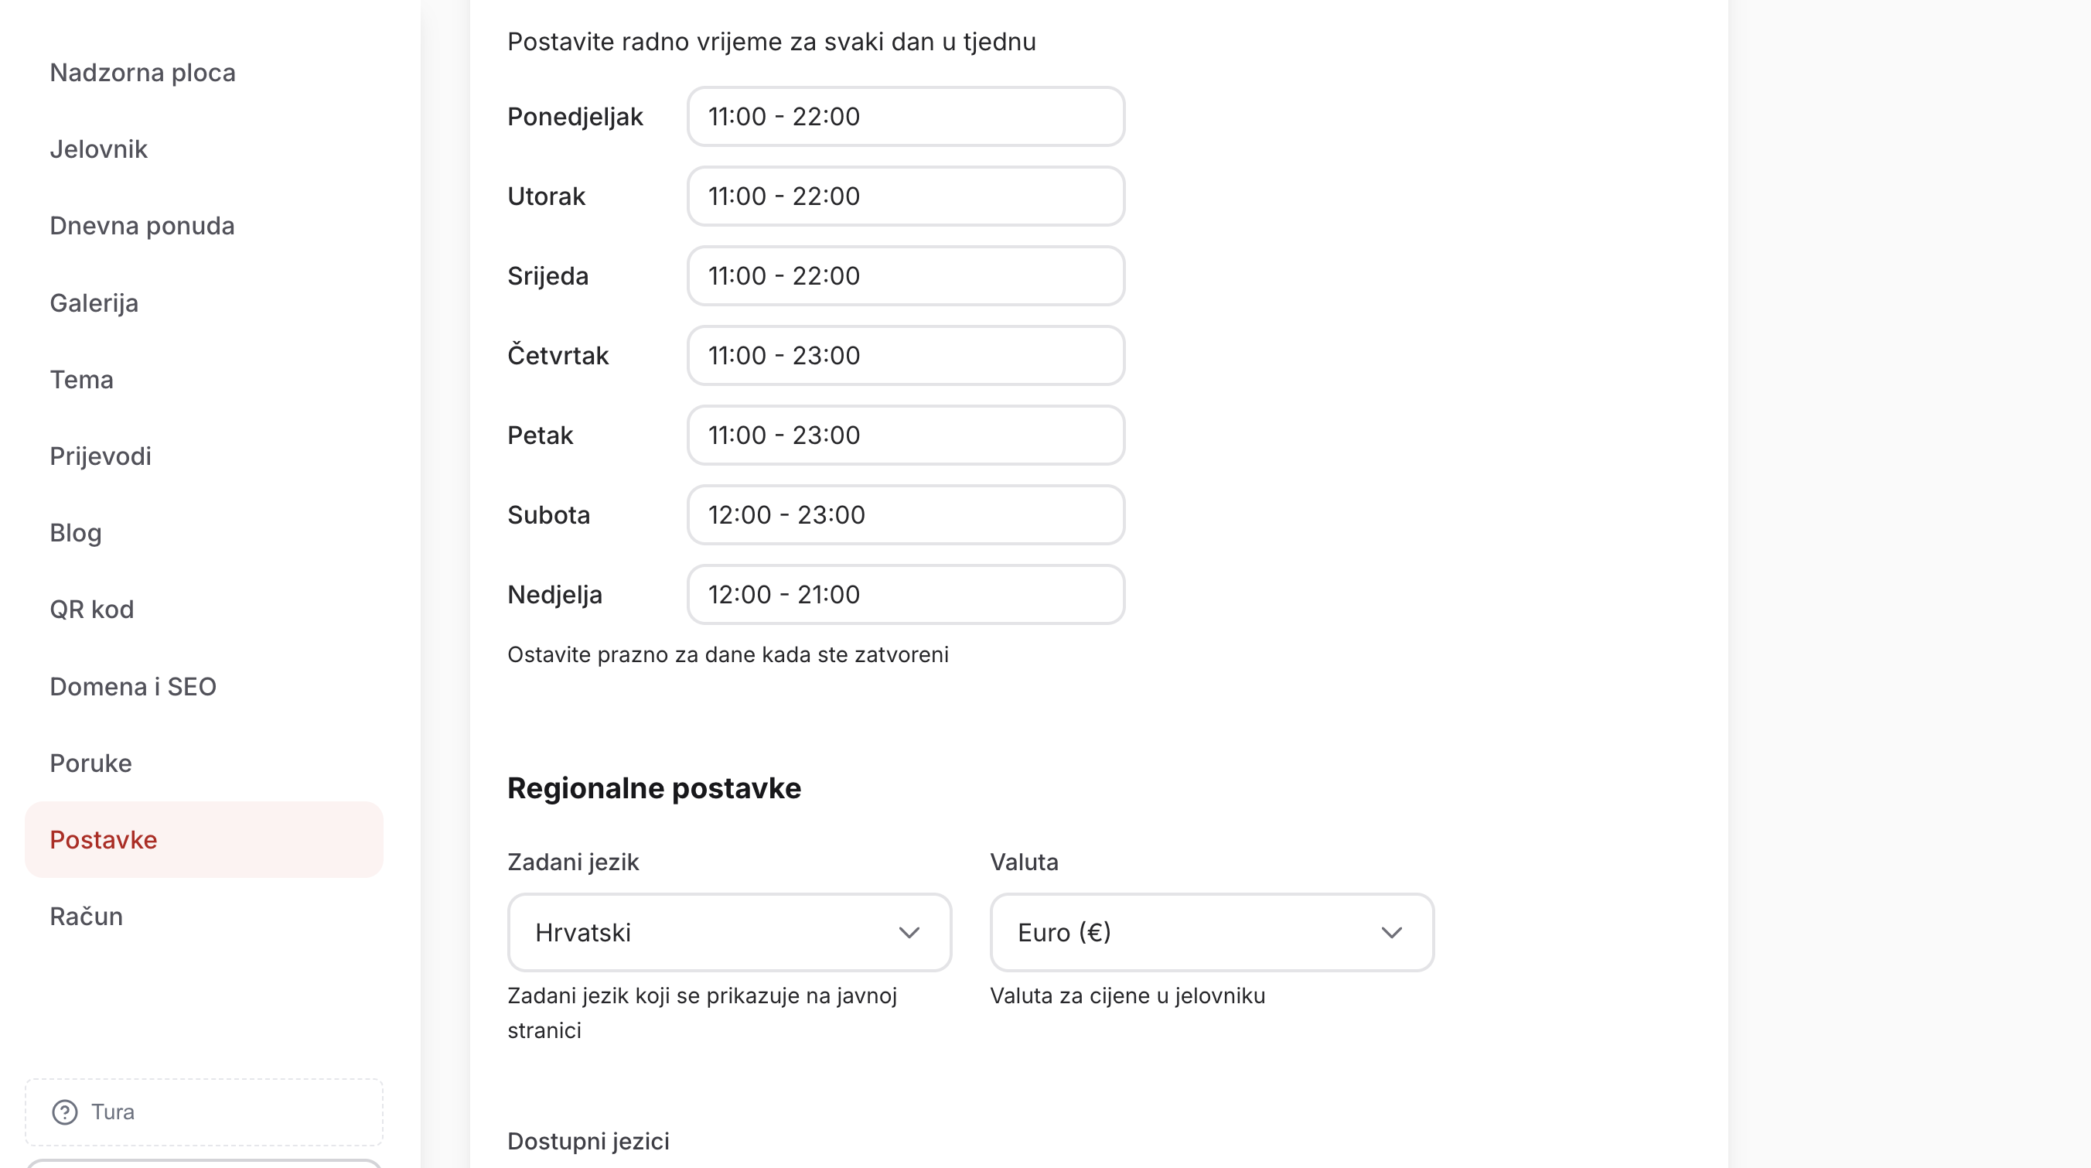Navigate to the Blog section
This screenshot has width=2091, height=1168.
click(75, 532)
